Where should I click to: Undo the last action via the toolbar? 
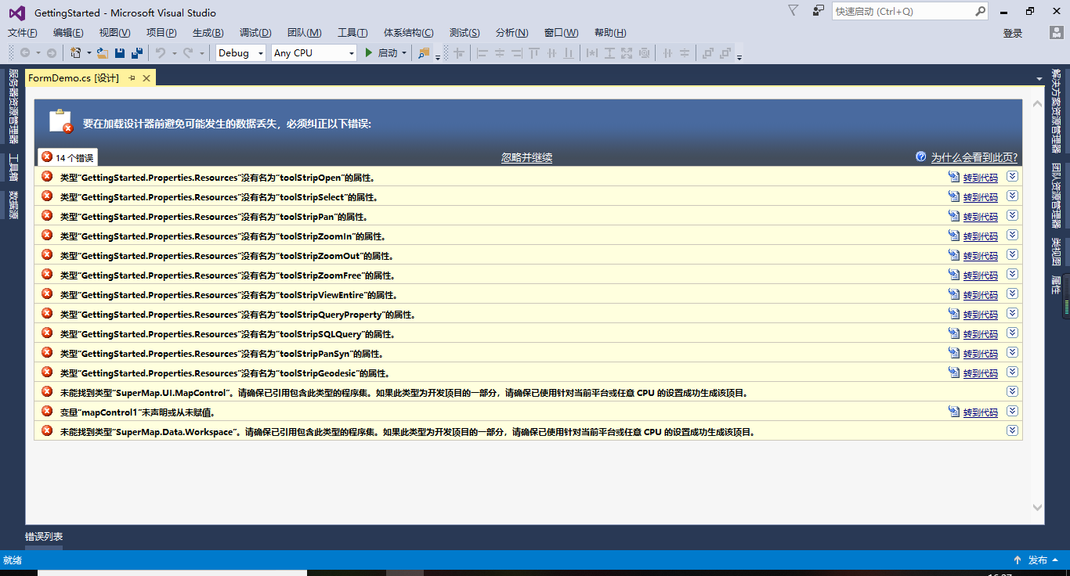click(x=160, y=53)
